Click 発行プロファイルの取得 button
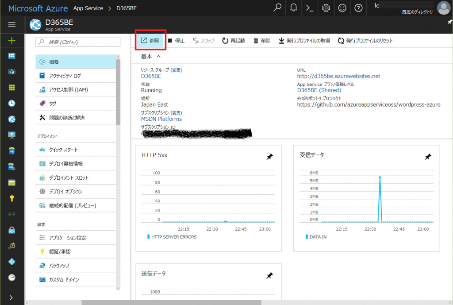 coord(304,41)
